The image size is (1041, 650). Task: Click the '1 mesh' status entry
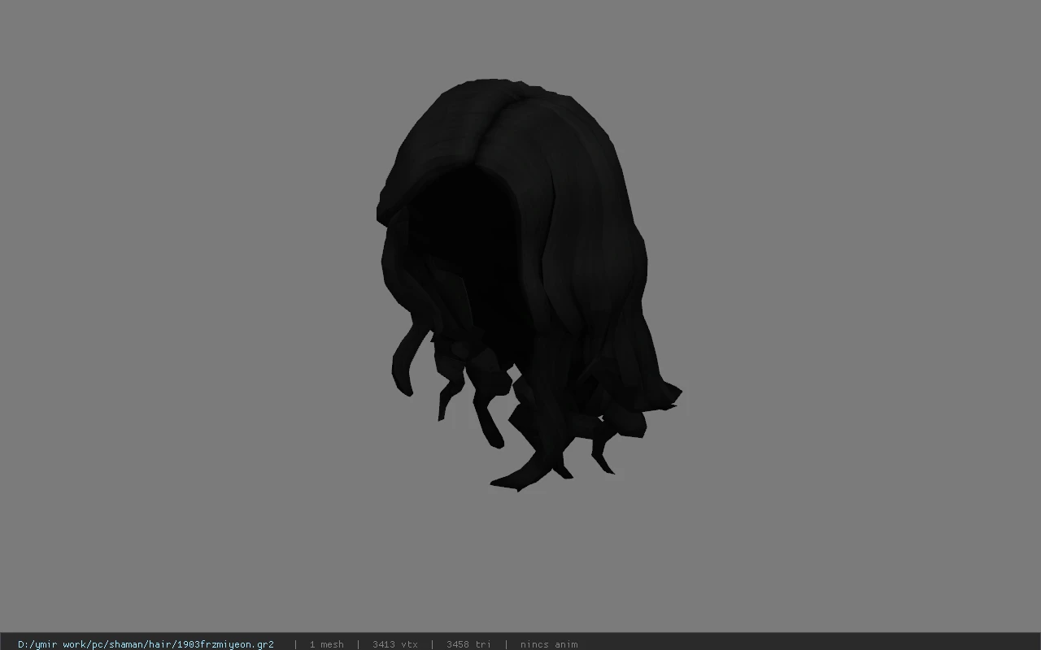coord(326,644)
